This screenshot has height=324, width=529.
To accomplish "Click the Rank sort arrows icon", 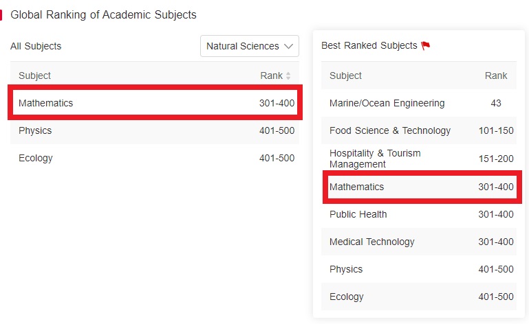I will tap(288, 76).
